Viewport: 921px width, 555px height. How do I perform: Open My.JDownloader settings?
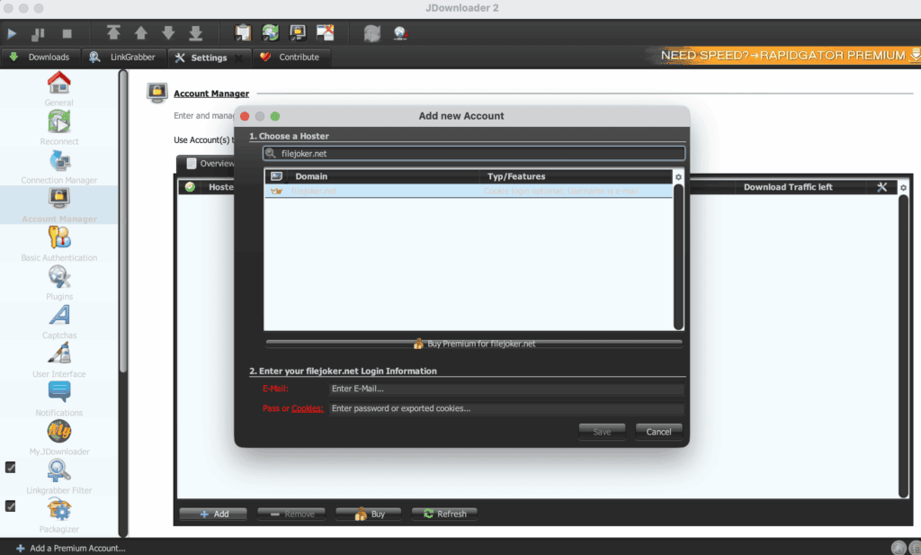click(58, 438)
